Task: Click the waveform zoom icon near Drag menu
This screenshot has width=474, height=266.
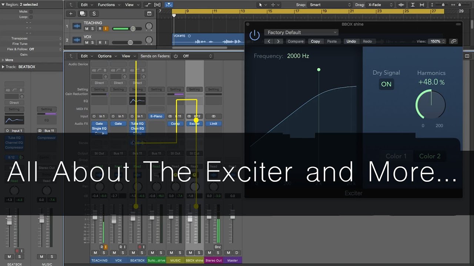Action: (x=401, y=5)
